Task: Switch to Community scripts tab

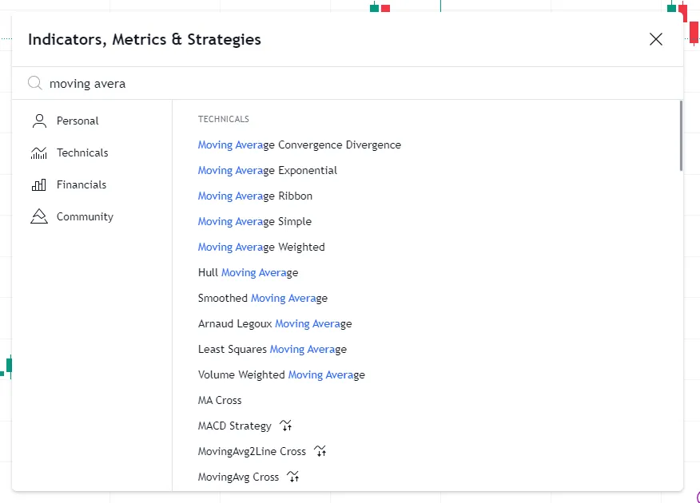Action: coord(85,216)
